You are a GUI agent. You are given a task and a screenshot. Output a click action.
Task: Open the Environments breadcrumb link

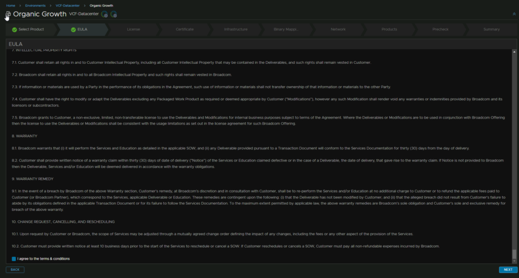click(x=35, y=6)
